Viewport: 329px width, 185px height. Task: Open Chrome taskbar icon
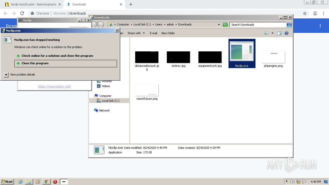click(x=47, y=182)
